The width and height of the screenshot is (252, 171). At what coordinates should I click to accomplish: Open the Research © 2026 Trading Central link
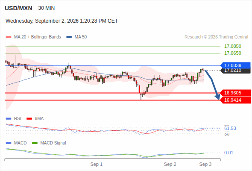coord(216,37)
